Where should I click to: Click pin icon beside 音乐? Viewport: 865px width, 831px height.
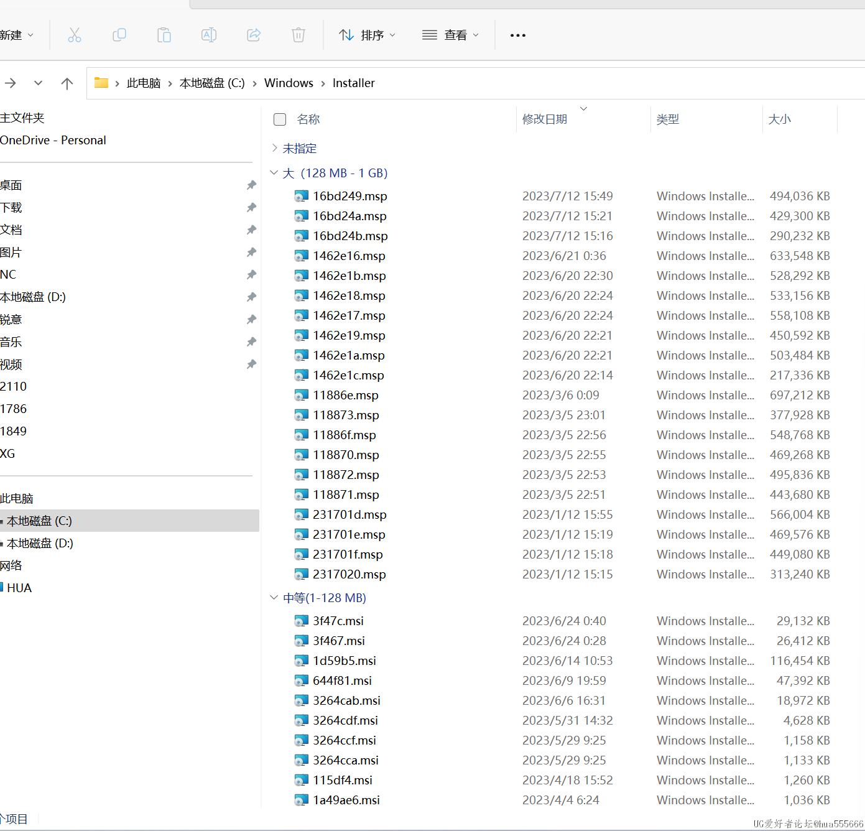click(x=251, y=341)
